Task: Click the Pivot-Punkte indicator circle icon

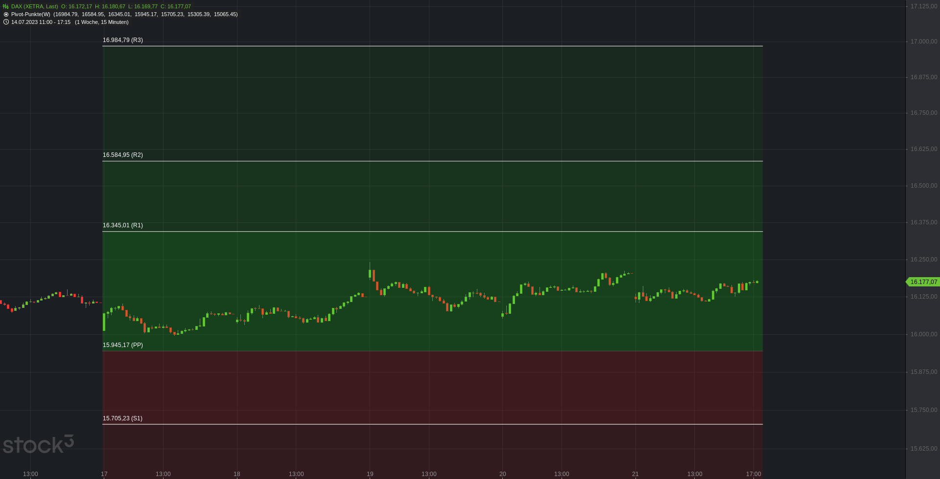Action: 6,15
